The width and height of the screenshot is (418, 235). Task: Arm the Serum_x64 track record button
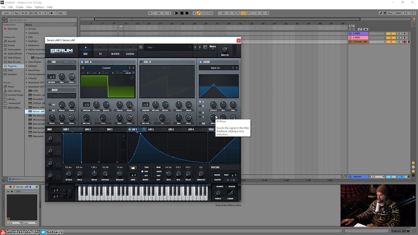pos(404,42)
